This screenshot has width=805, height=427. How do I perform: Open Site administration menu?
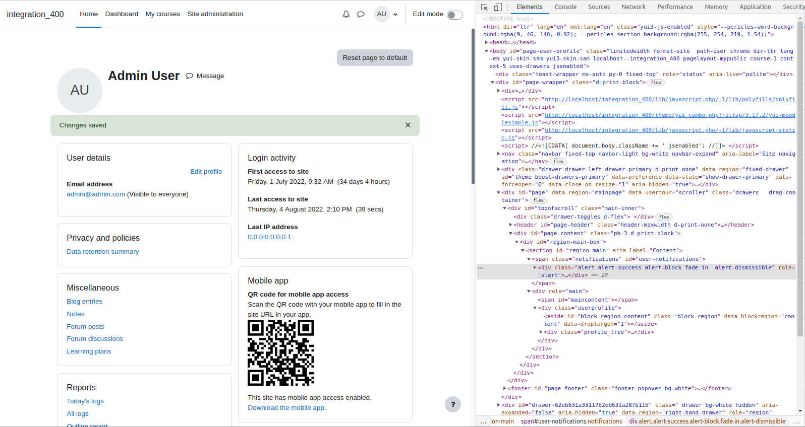(x=215, y=14)
